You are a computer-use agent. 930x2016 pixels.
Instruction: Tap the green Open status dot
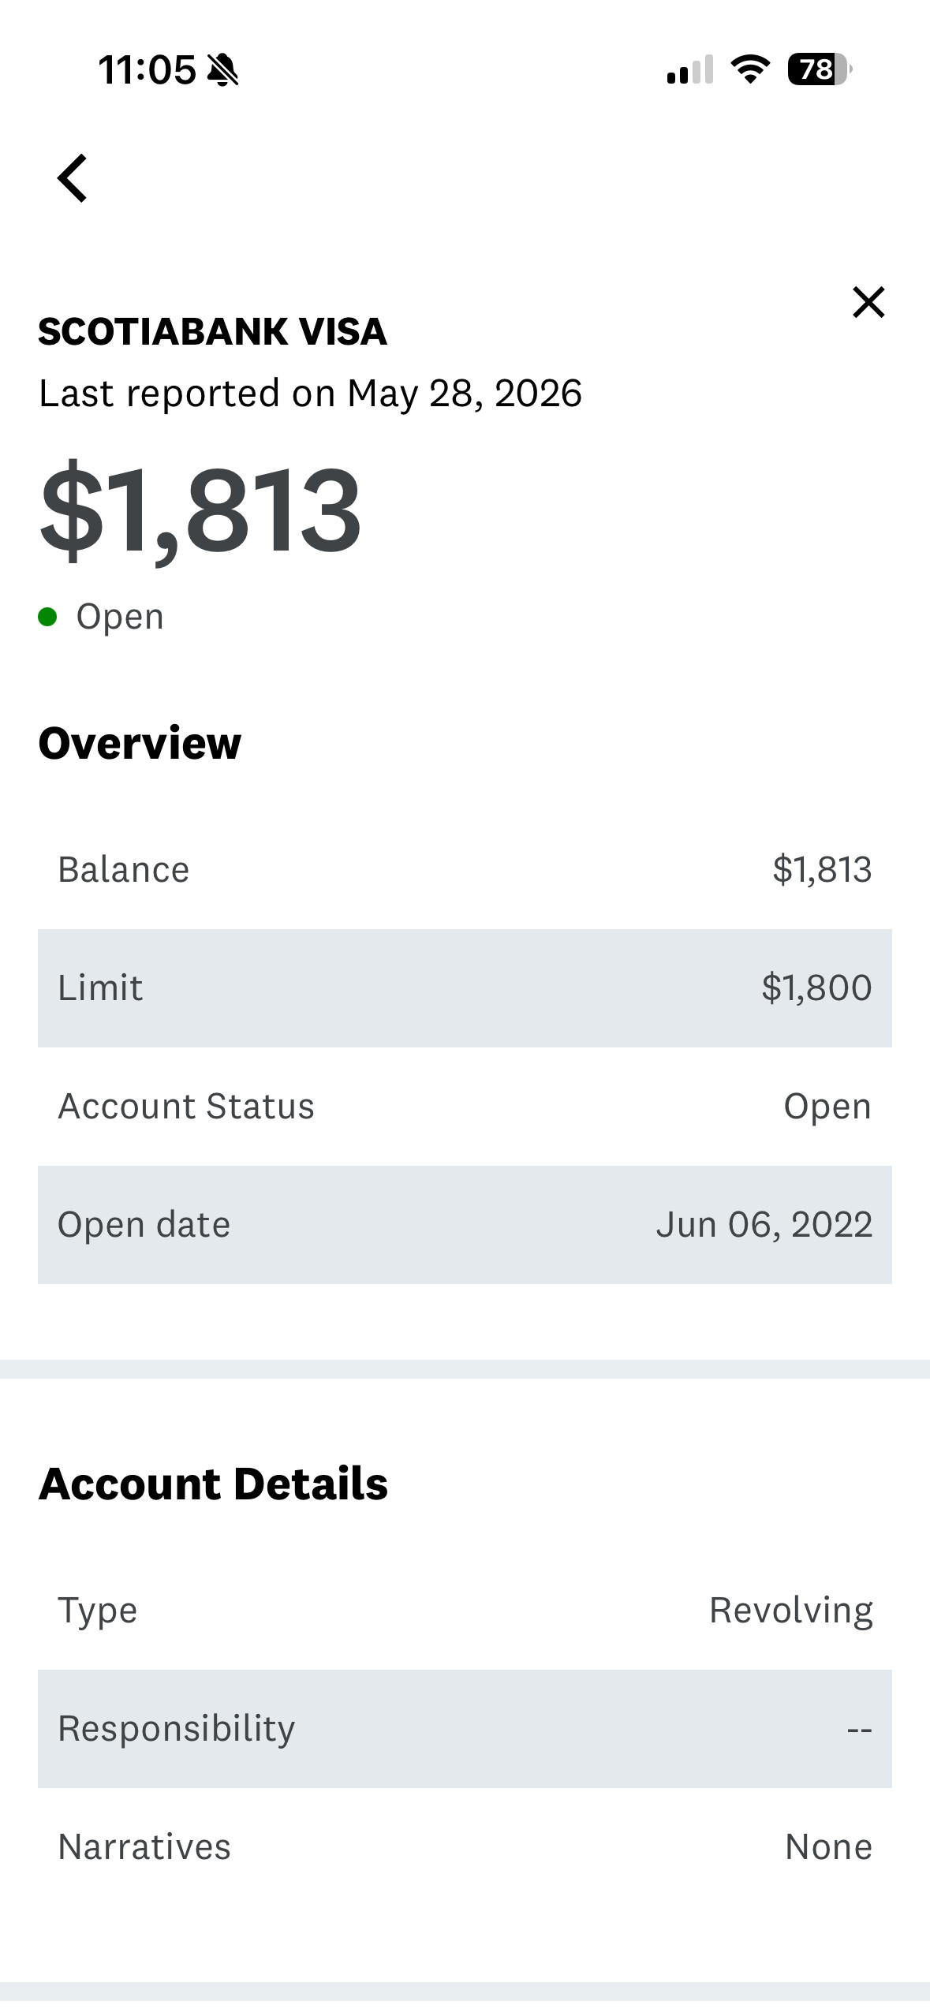click(x=47, y=617)
